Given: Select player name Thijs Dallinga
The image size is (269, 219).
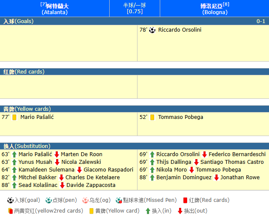Looking at the screenshot, I should tap(174, 162).
